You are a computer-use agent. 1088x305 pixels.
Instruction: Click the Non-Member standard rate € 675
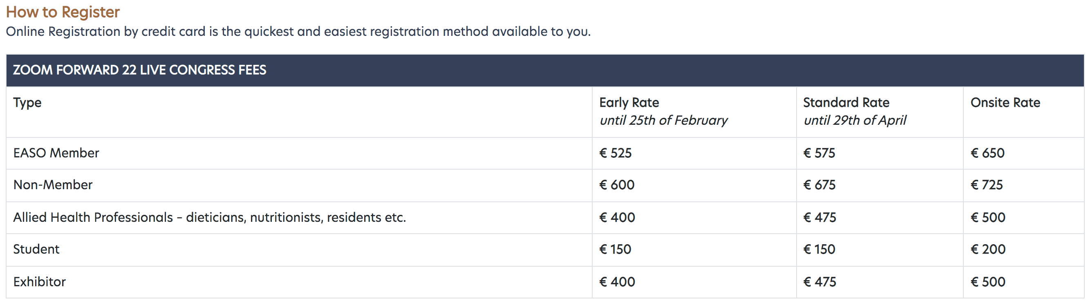tap(819, 185)
